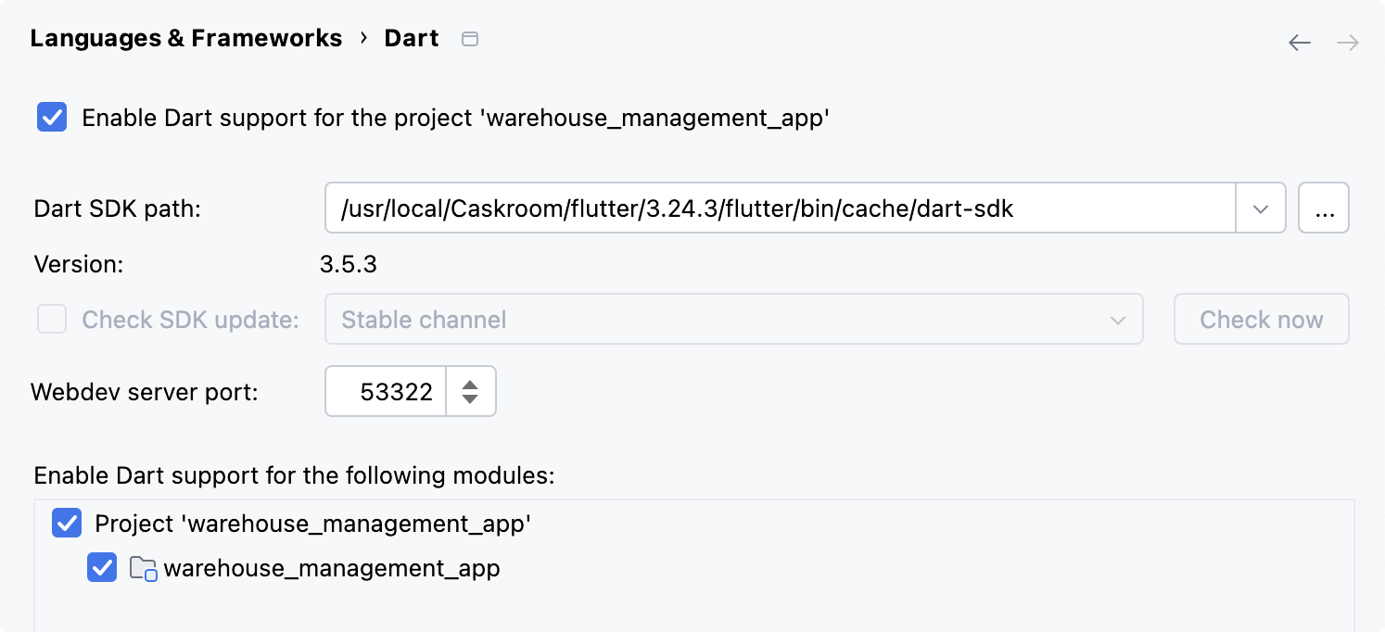Toggle Check SDK update checkbox
This screenshot has height=632, width=1385.
(52, 320)
